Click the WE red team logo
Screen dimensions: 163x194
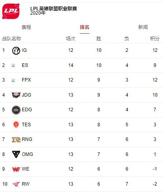pos(16,169)
